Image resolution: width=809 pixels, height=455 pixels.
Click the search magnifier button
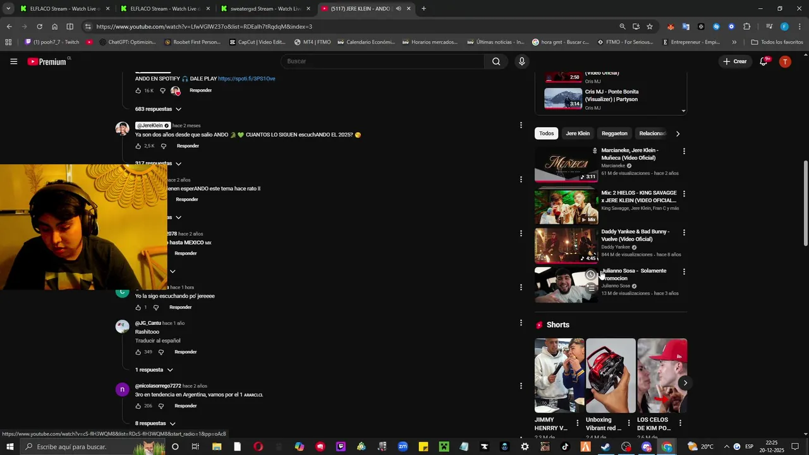click(496, 61)
